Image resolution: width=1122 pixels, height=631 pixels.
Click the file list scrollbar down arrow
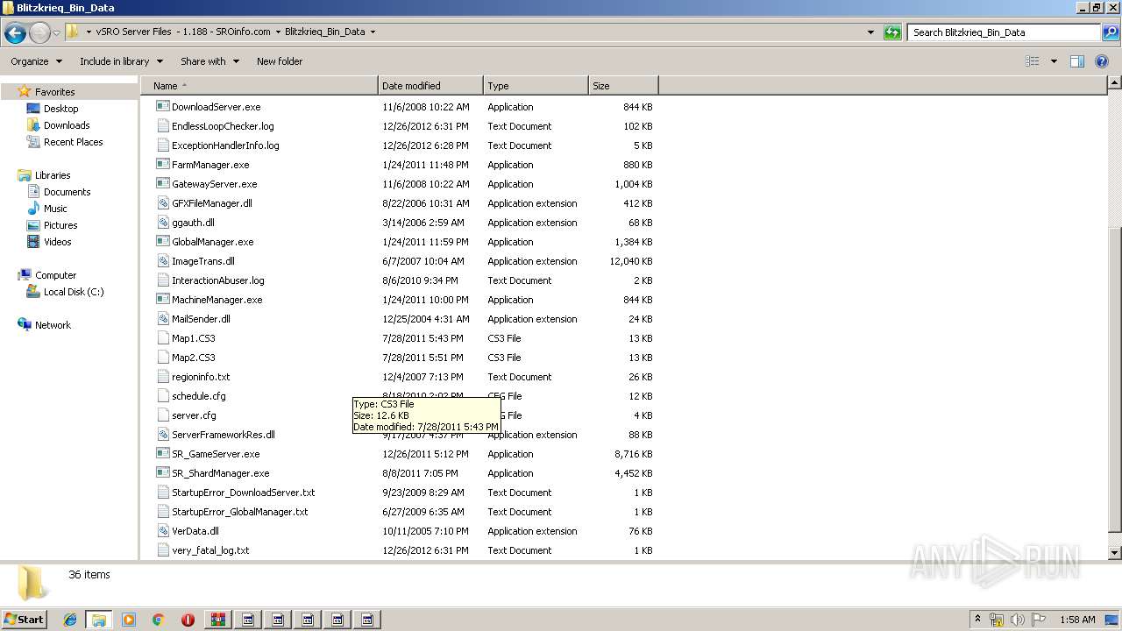click(x=1114, y=553)
